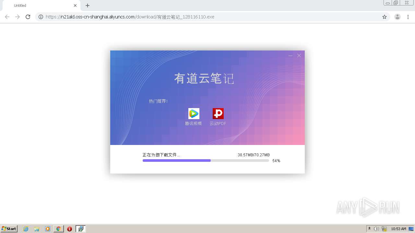Screen dimensions: 415x233
Task: Open Windows Explorer from taskbar
Action: pyautogui.click(x=37, y=229)
